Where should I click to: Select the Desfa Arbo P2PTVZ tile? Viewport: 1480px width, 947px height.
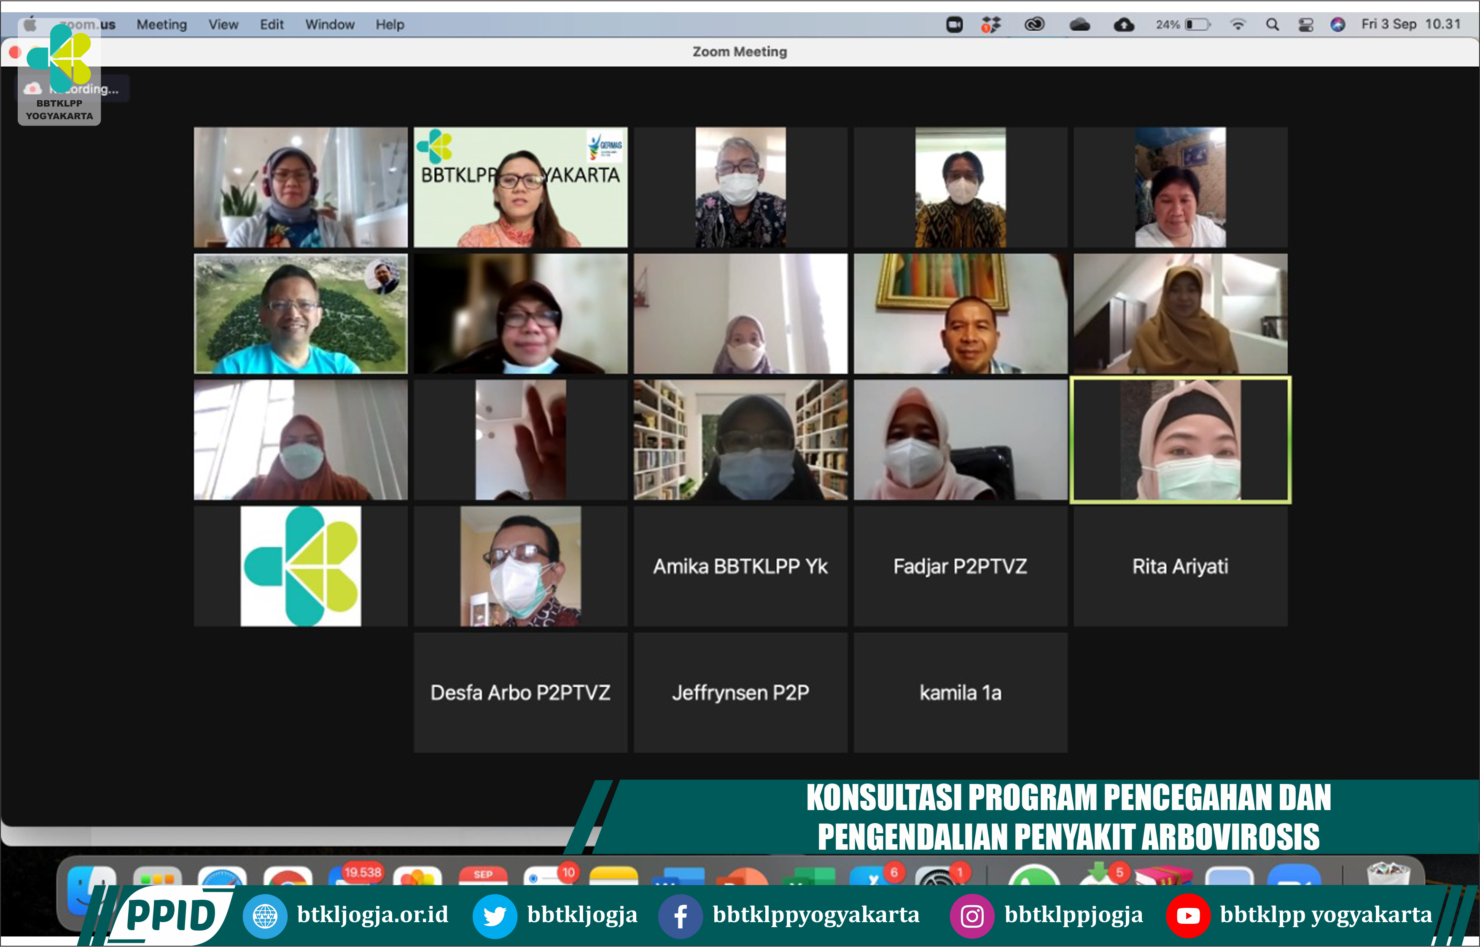(521, 693)
